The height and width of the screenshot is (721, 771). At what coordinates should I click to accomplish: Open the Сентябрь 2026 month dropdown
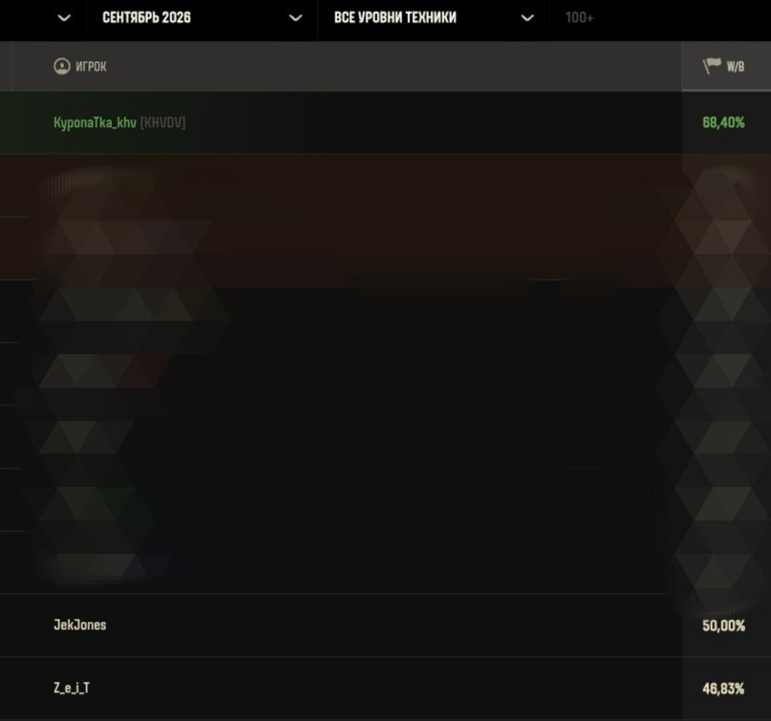203,18
